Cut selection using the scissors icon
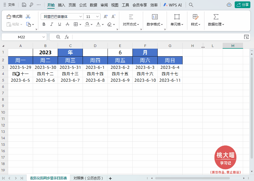The width and height of the screenshot is (254, 181). [27, 17]
